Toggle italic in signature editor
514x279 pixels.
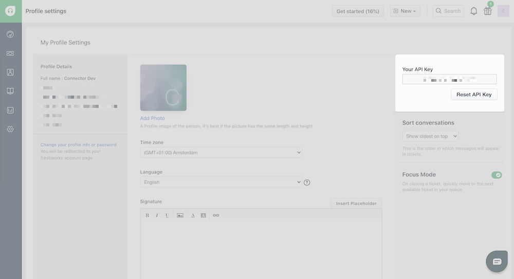pos(157,215)
